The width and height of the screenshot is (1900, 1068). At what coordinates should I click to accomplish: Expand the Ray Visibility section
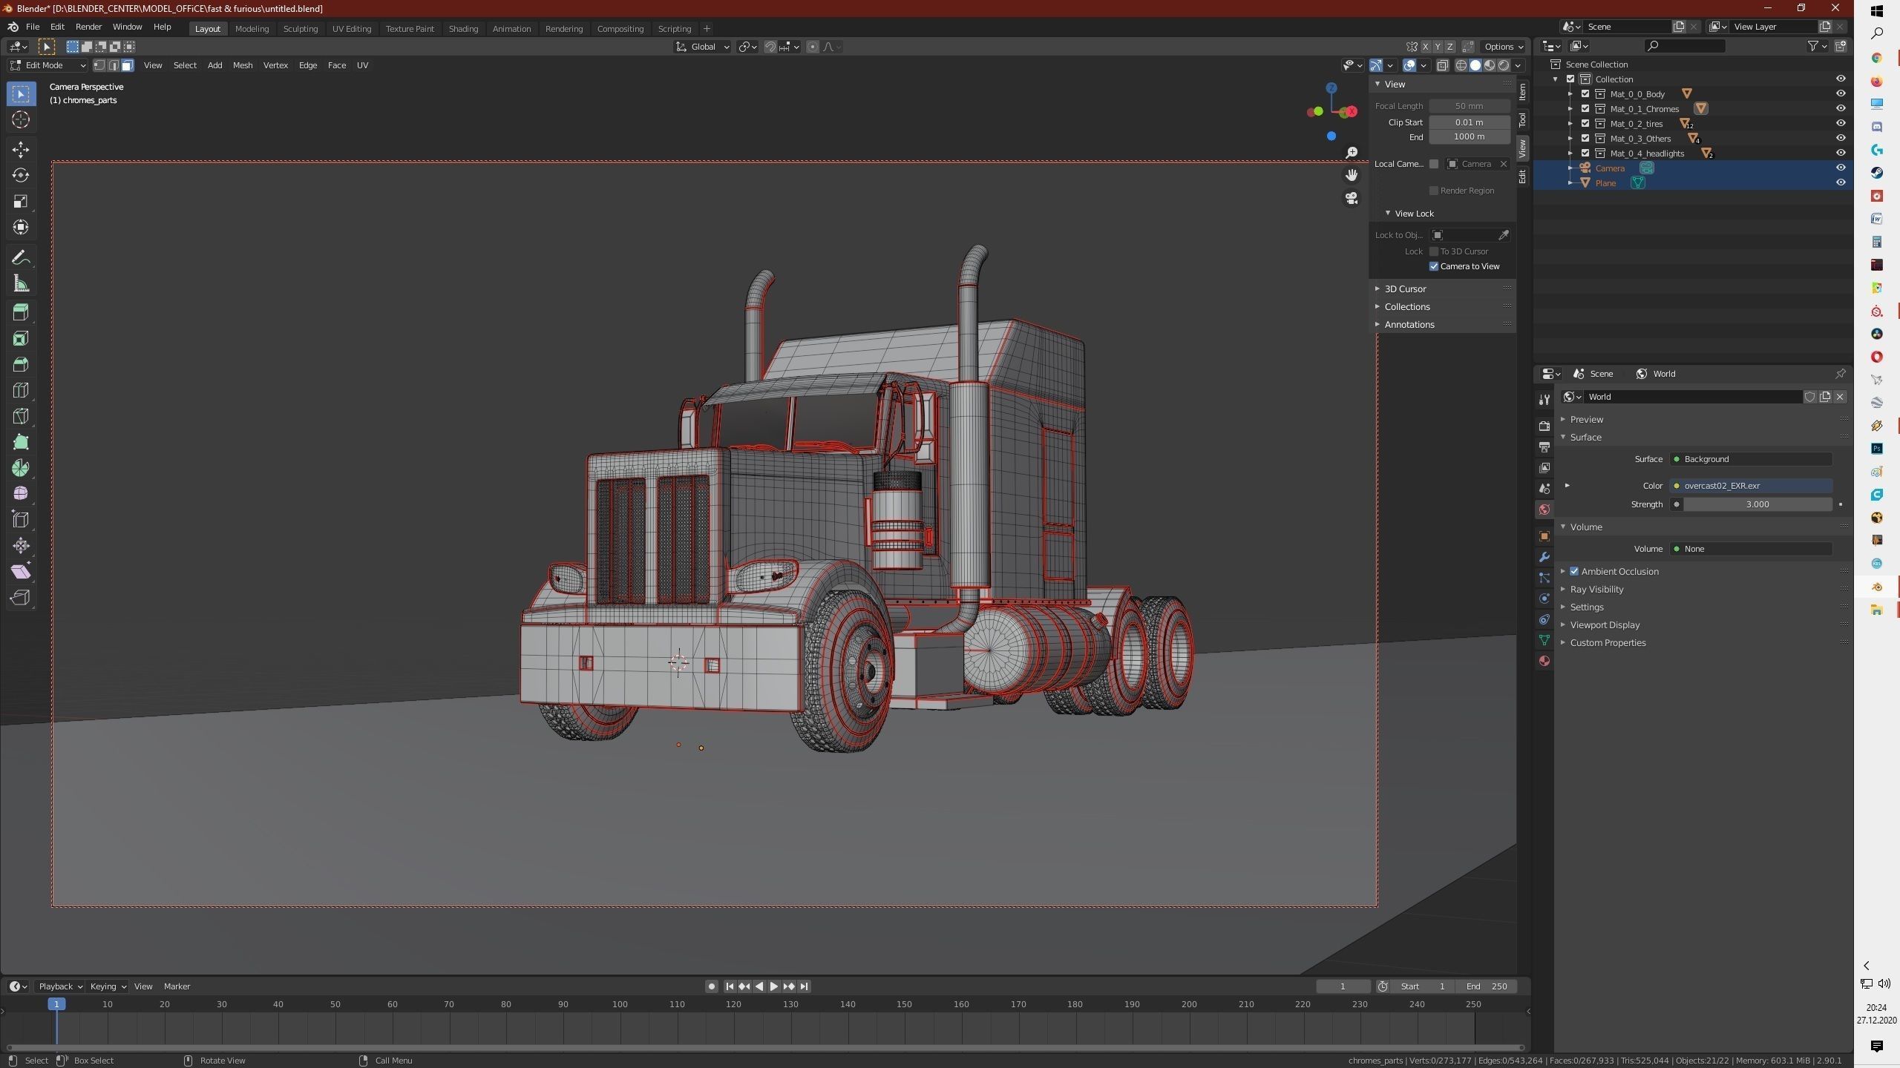[1596, 589]
